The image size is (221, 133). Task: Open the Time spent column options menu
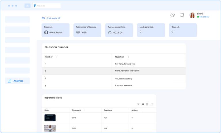[84, 110]
